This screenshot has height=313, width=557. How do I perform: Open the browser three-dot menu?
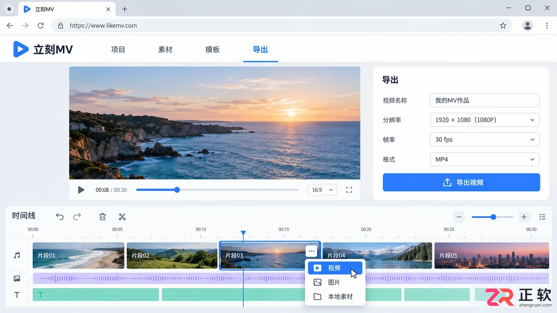(547, 26)
